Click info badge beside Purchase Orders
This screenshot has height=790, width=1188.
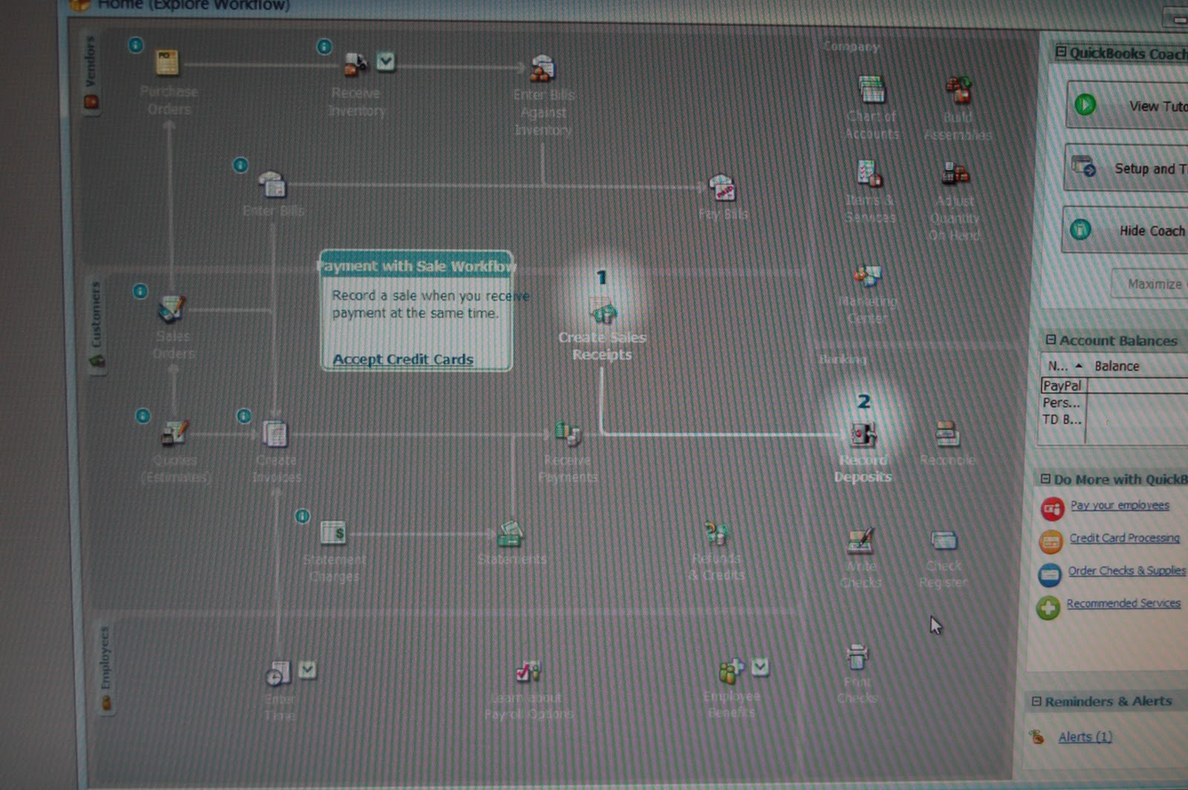(135, 45)
